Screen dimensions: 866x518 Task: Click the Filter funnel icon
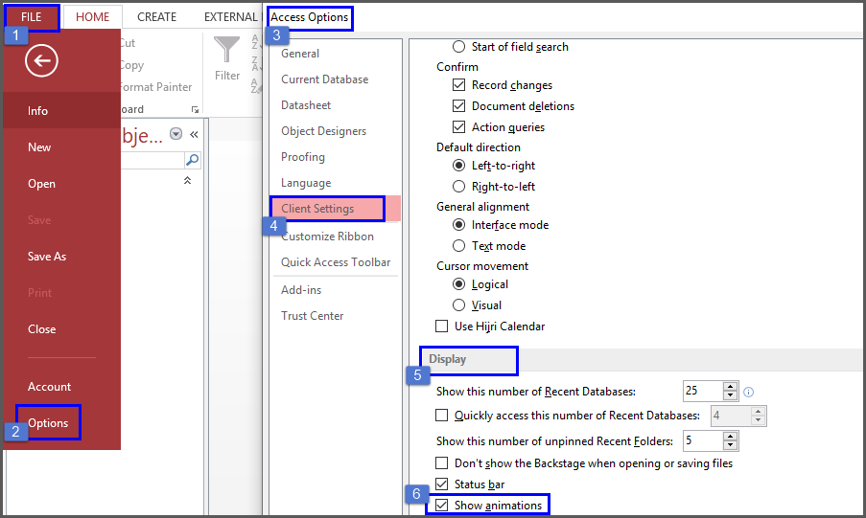pos(227,49)
